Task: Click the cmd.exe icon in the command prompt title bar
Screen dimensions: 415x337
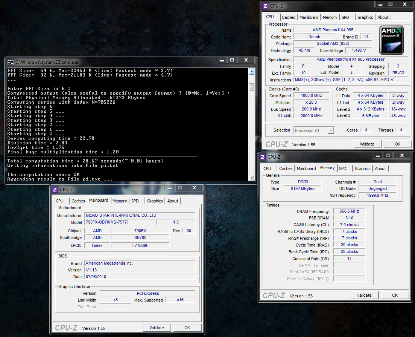Action: tap(11, 62)
